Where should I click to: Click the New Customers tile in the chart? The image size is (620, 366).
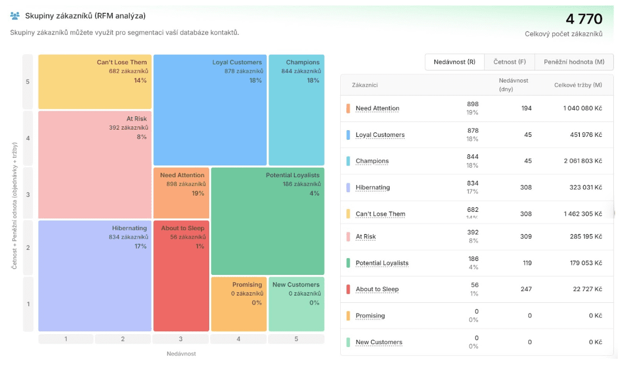tap(296, 304)
